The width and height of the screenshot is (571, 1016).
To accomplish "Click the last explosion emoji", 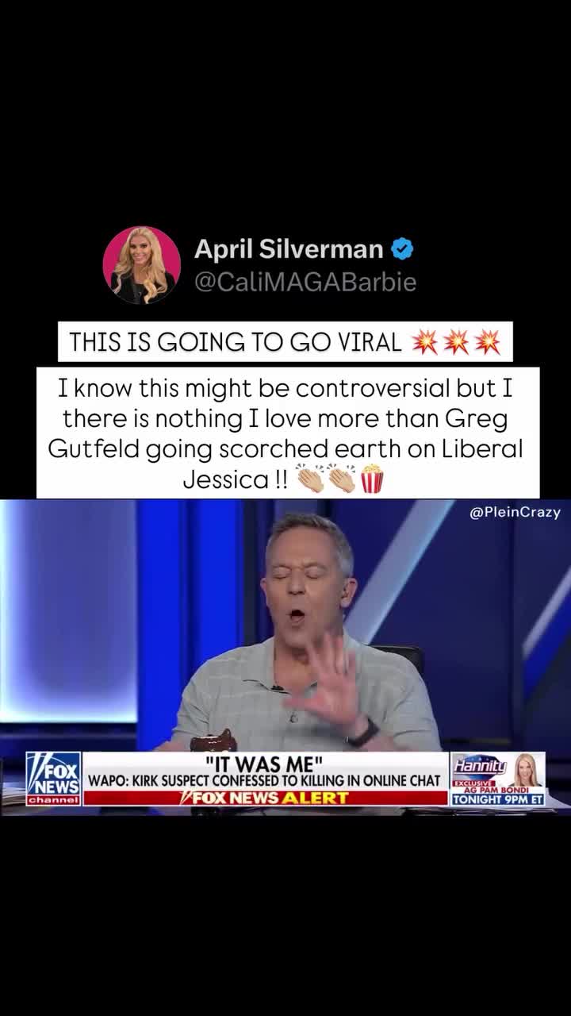I will [487, 342].
